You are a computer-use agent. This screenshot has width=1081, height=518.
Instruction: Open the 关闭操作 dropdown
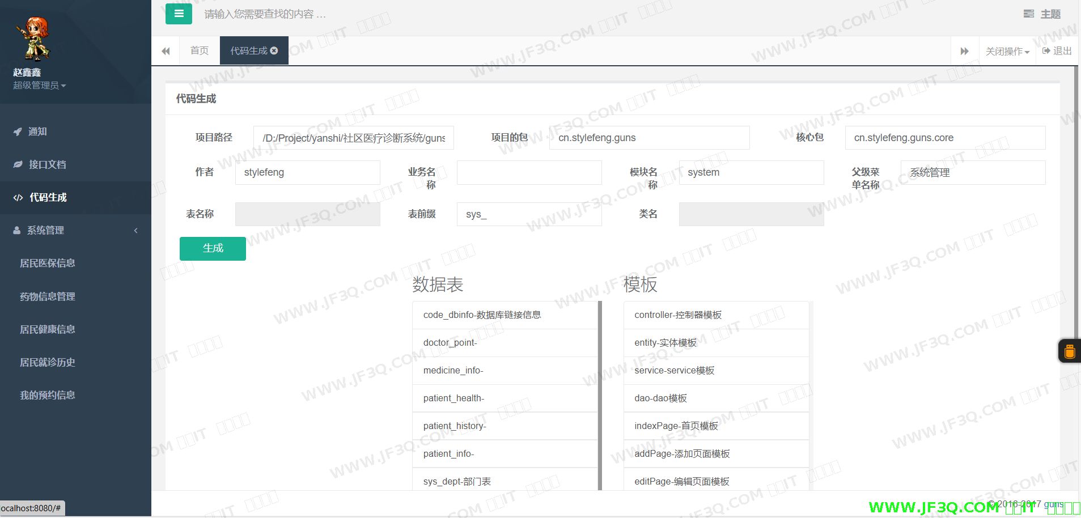(1007, 51)
